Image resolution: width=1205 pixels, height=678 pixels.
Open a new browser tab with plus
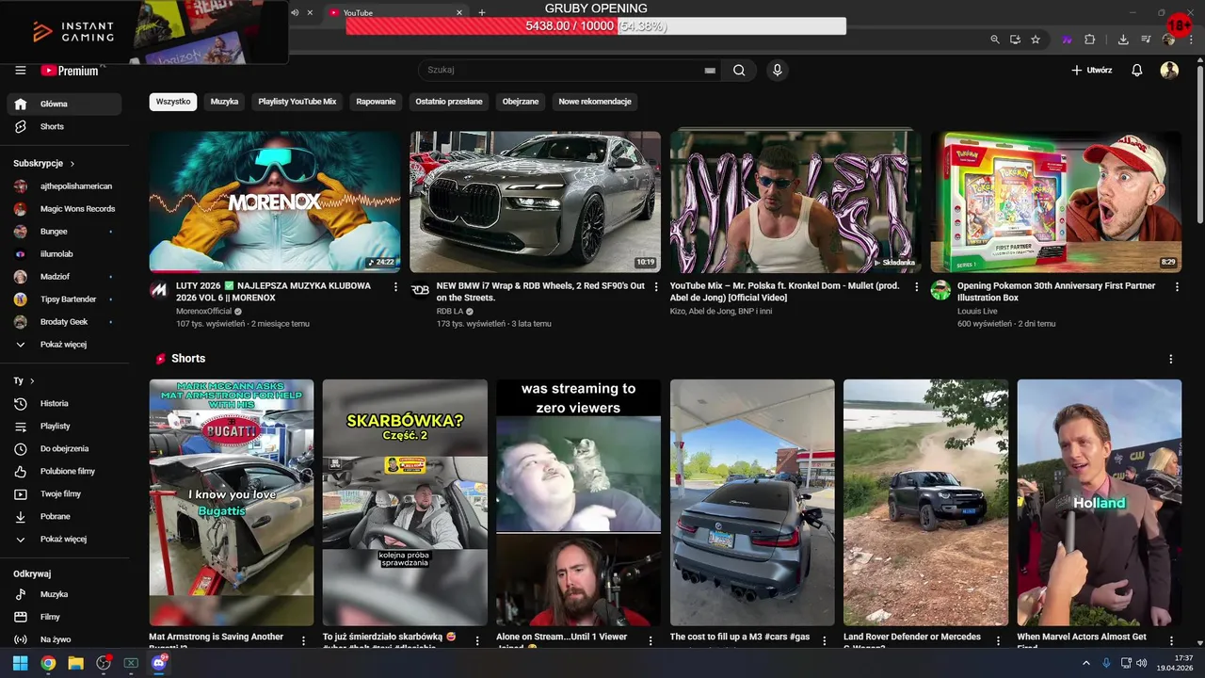coord(482,12)
